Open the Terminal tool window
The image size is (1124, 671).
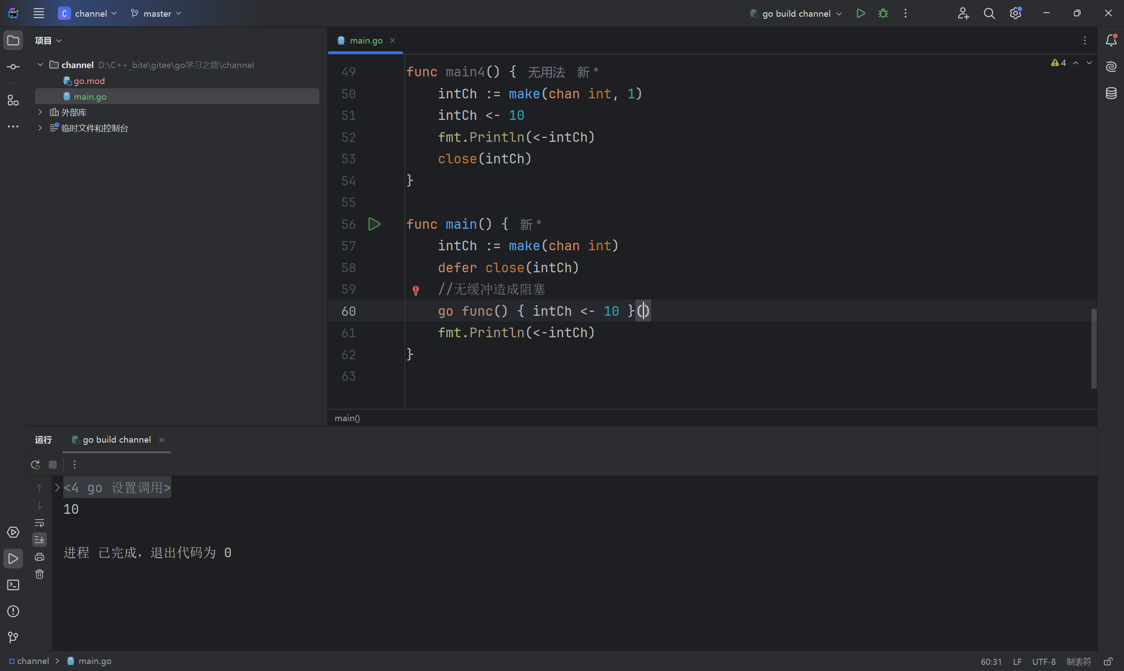tap(13, 585)
